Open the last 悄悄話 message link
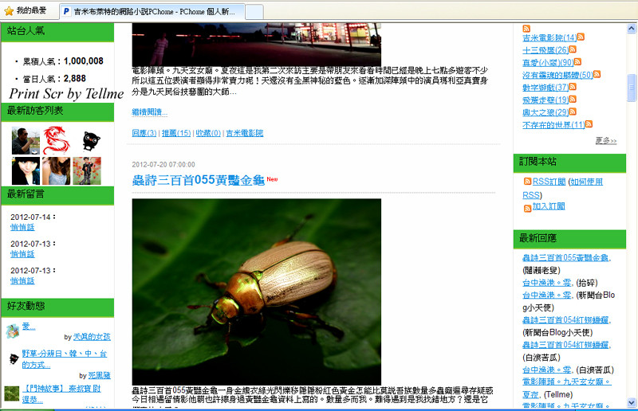This screenshot has width=638, height=411. click(x=22, y=281)
